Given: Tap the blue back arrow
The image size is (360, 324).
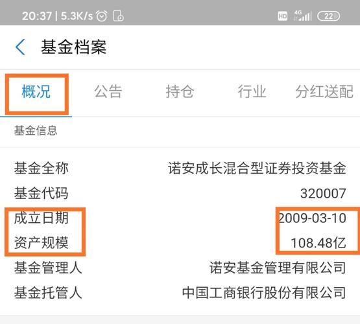Looking at the screenshot, I should tap(20, 47).
